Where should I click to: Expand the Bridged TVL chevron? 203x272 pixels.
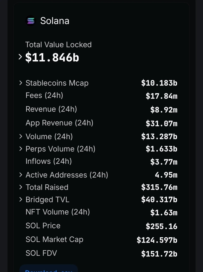pyautogui.click(x=21, y=199)
